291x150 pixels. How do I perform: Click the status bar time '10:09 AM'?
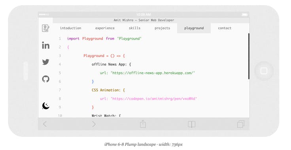(144, 15)
